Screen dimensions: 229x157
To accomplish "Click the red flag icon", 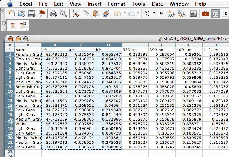I will tap(42, 14).
